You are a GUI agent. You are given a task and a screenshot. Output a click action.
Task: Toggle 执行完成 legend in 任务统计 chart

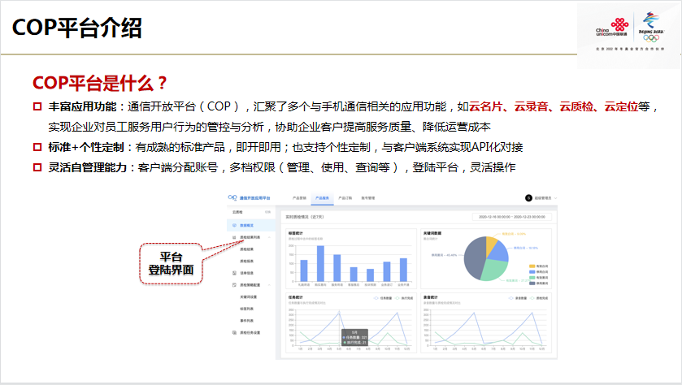pos(397,297)
